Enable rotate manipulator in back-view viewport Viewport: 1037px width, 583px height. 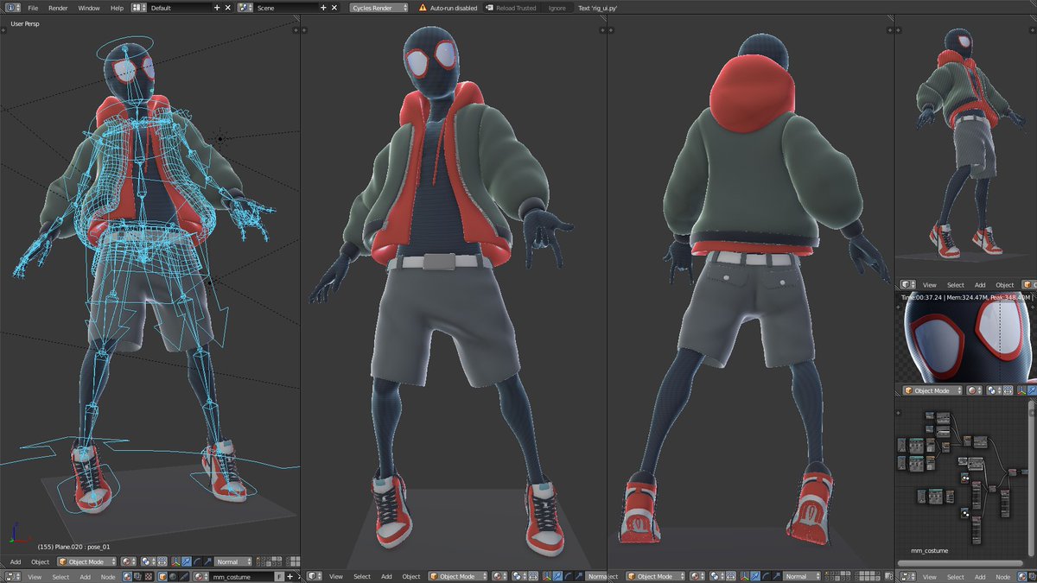click(x=766, y=576)
